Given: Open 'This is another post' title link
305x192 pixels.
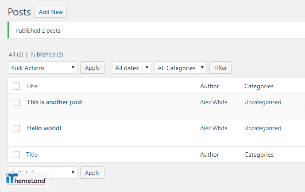Looking at the screenshot, I should [54, 102].
